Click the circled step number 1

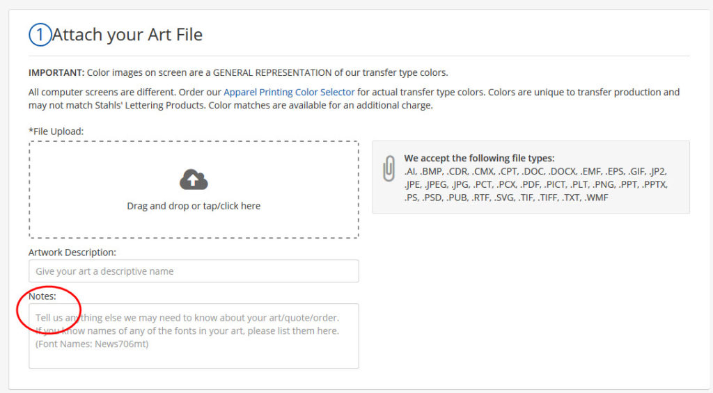(x=40, y=35)
